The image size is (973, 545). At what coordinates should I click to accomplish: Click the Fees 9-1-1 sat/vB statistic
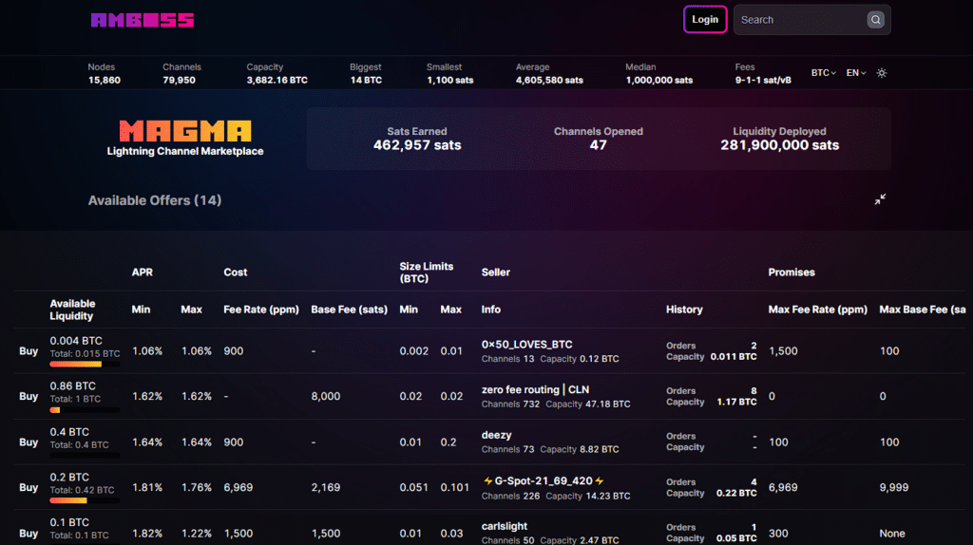(763, 73)
